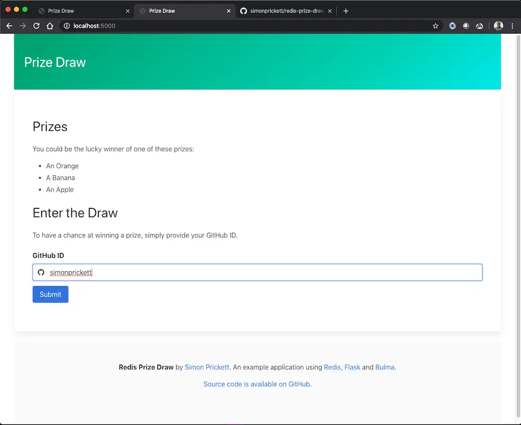Switch to the first Prize Draw tab
The width and height of the screenshot is (521, 425).
click(x=78, y=11)
